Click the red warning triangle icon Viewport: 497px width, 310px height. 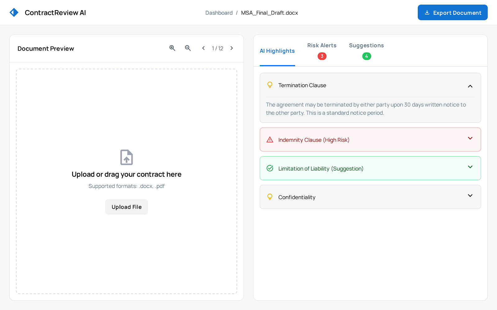(270, 140)
